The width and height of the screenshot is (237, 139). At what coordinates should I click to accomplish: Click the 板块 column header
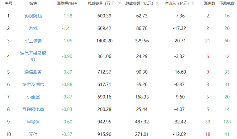pyautogui.click(x=33, y=3)
